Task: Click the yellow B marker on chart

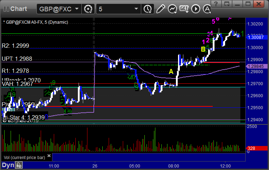Action: click(x=203, y=49)
